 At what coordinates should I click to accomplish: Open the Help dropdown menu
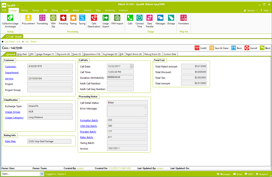[x=265, y=10]
